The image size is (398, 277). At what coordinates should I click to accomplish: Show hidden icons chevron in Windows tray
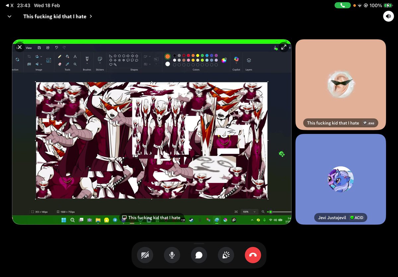click(252, 220)
